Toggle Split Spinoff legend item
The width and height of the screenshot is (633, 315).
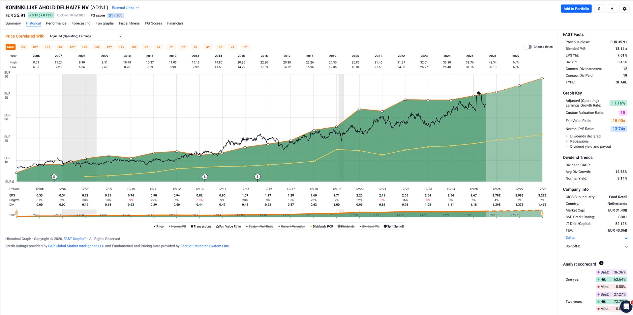394,226
